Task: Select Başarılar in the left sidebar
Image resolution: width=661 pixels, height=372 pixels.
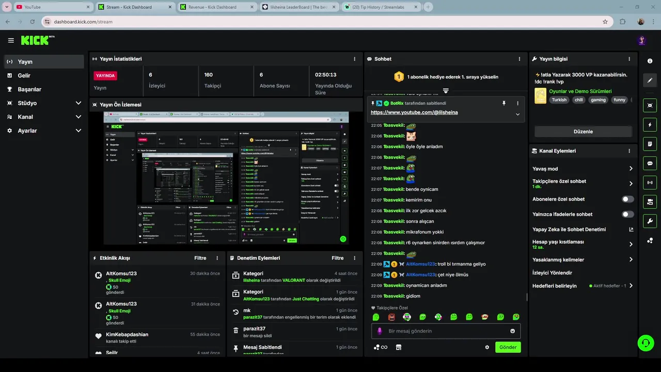Action: (x=44, y=89)
